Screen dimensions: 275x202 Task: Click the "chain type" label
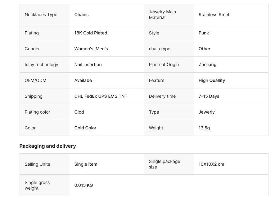[x=160, y=49]
